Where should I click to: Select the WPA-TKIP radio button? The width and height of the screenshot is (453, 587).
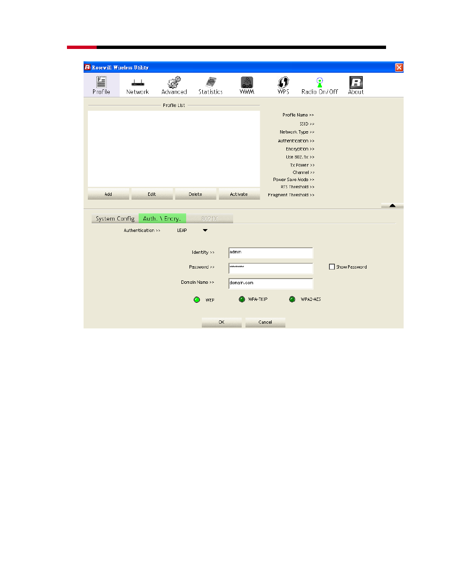(242, 299)
